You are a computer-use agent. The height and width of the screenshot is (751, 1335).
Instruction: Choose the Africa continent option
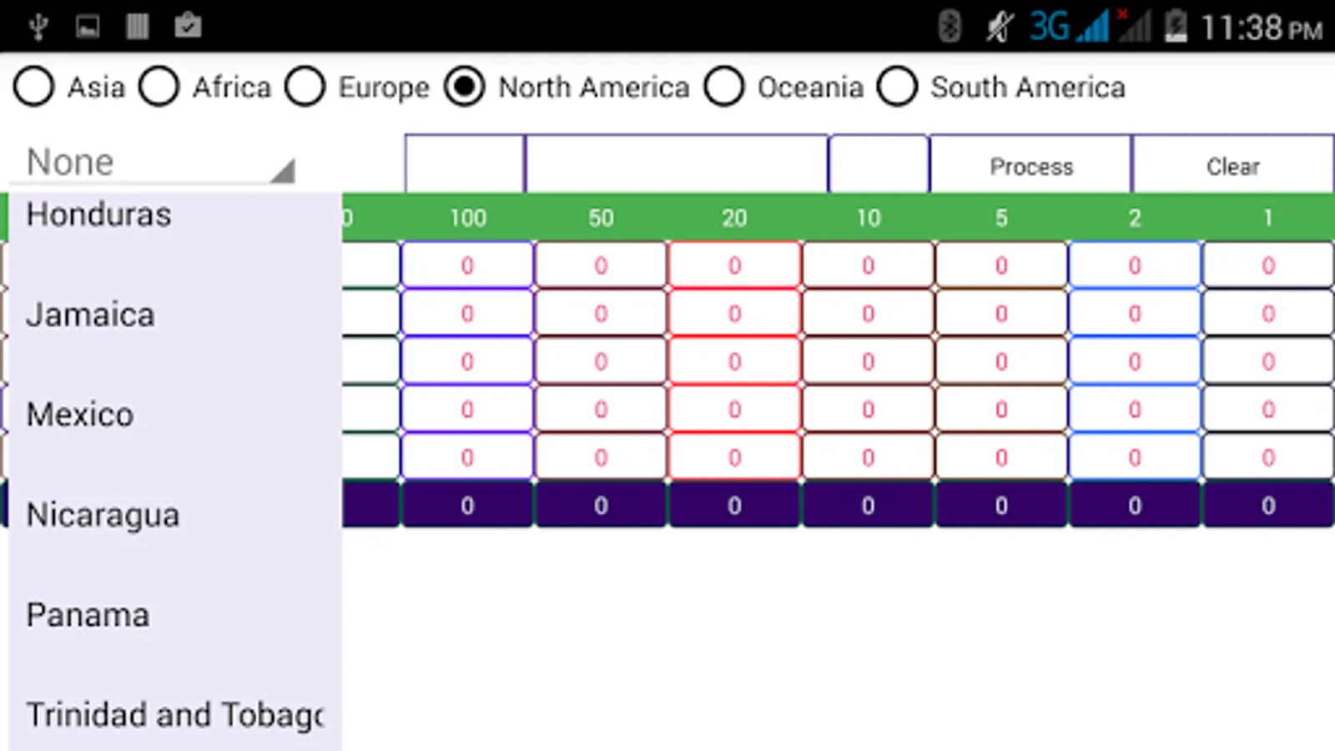tap(159, 86)
